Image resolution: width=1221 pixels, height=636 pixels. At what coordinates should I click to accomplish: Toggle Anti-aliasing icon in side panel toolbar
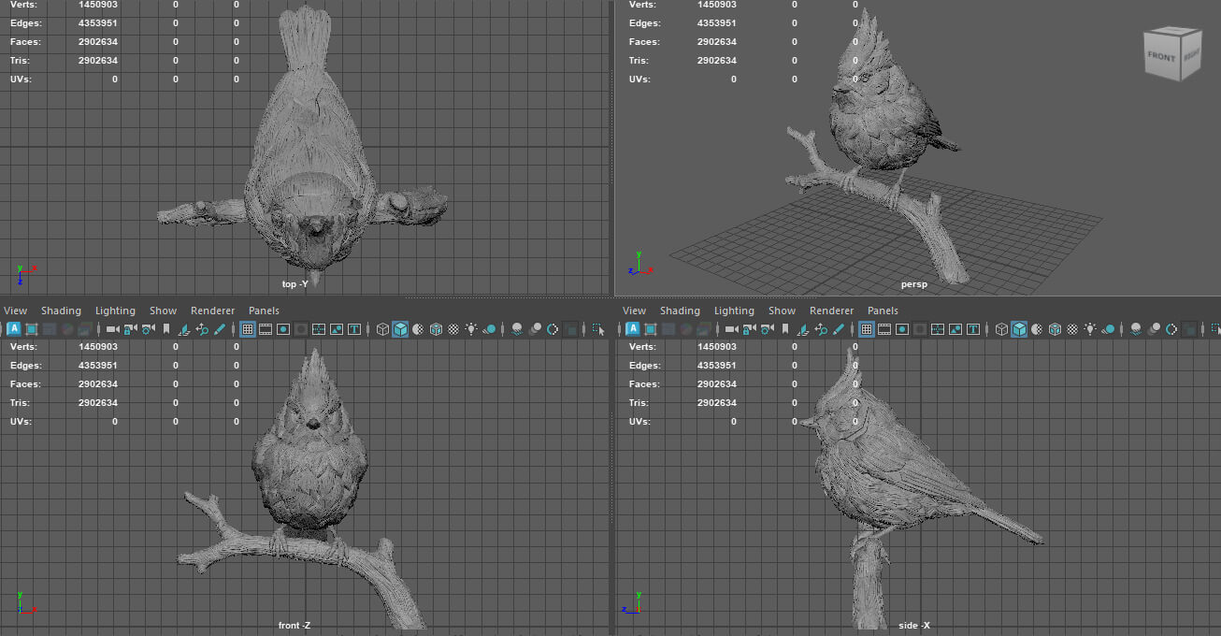click(x=1171, y=329)
